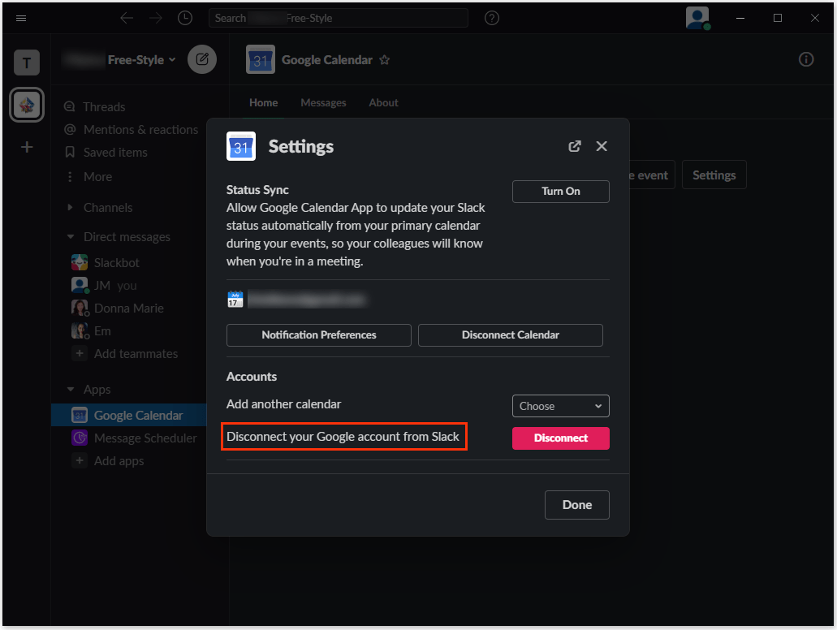Switch to the About tab
This screenshot has height=630, width=837.
383,102
